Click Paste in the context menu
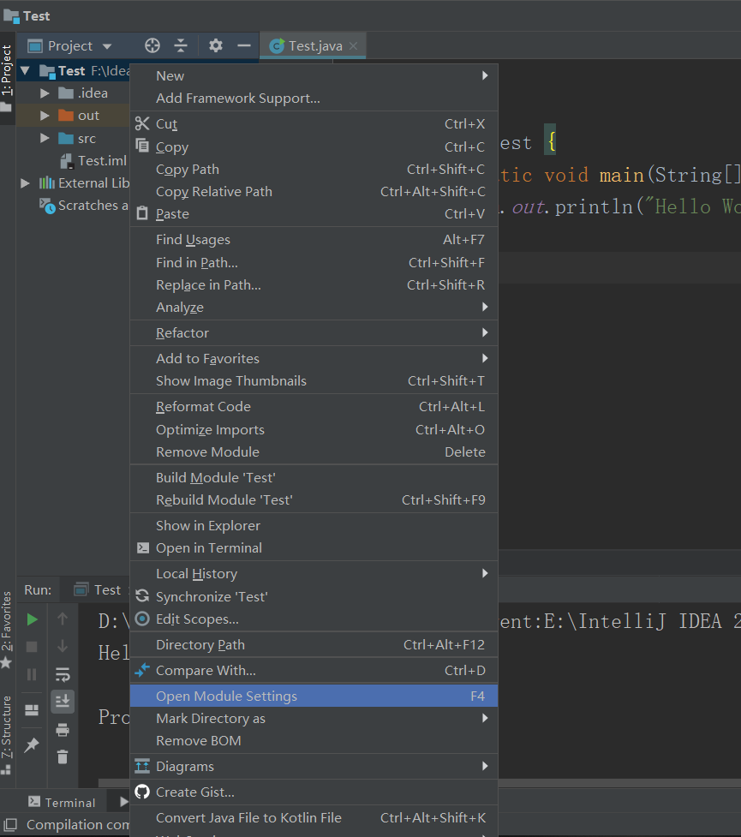 tap(314, 214)
